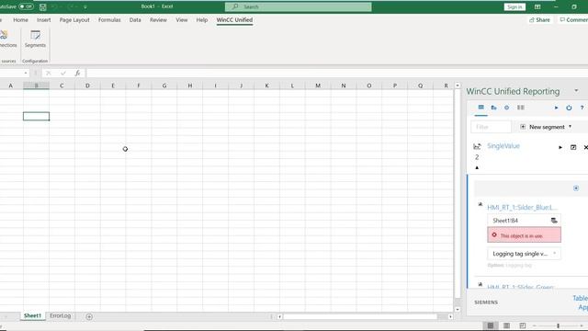Click the Share button
This screenshot has width=588, height=331.
(539, 20)
